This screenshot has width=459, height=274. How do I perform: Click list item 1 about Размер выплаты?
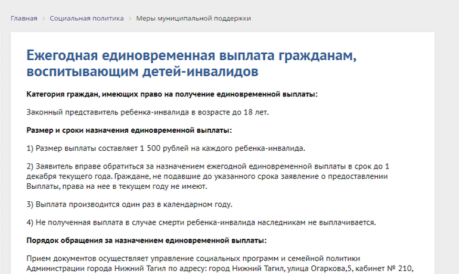(166, 148)
